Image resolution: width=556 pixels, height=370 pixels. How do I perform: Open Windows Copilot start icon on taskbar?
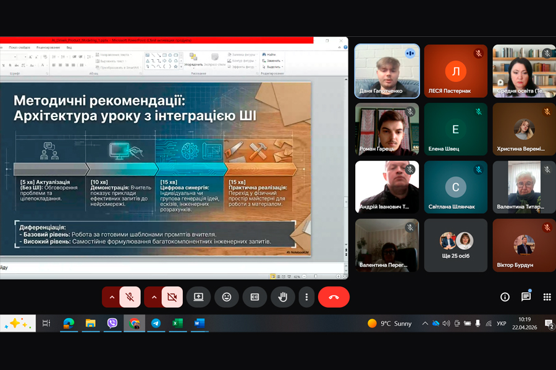click(18, 323)
